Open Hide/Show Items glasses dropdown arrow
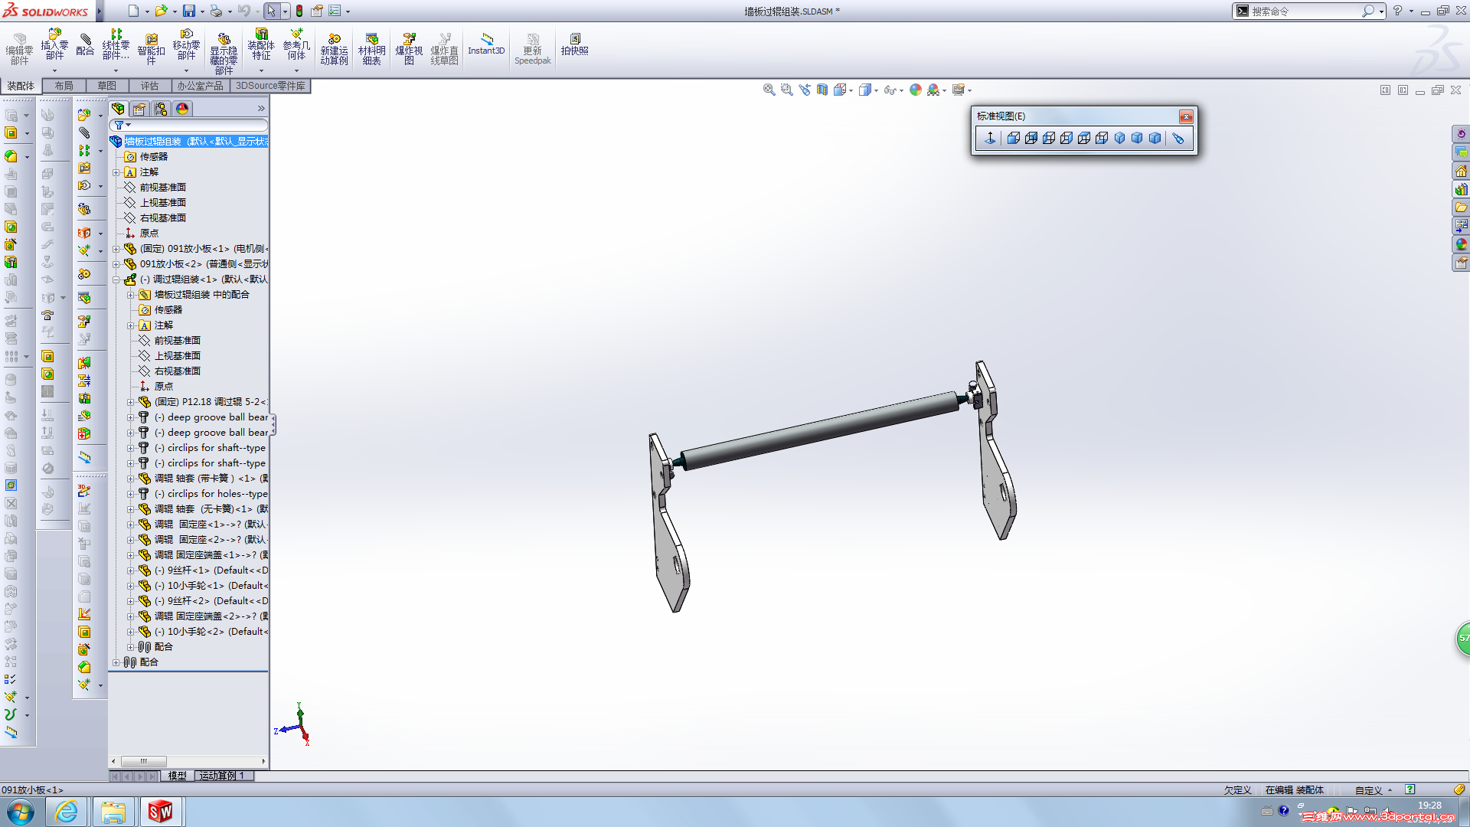Screen dimensions: 1470x827 click(901, 90)
